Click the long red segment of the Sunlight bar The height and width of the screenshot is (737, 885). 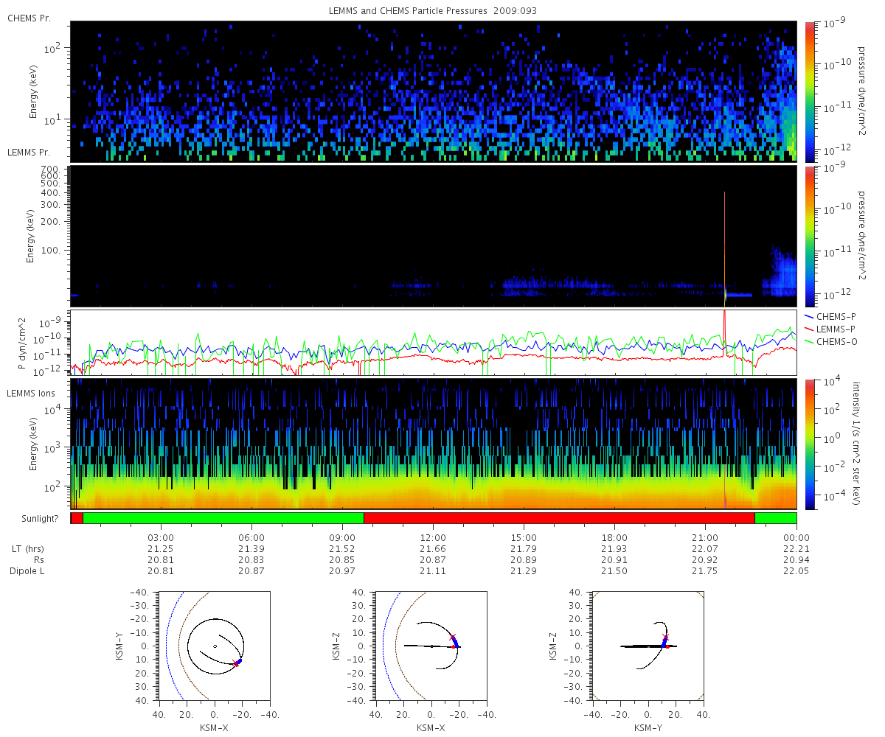point(559,518)
